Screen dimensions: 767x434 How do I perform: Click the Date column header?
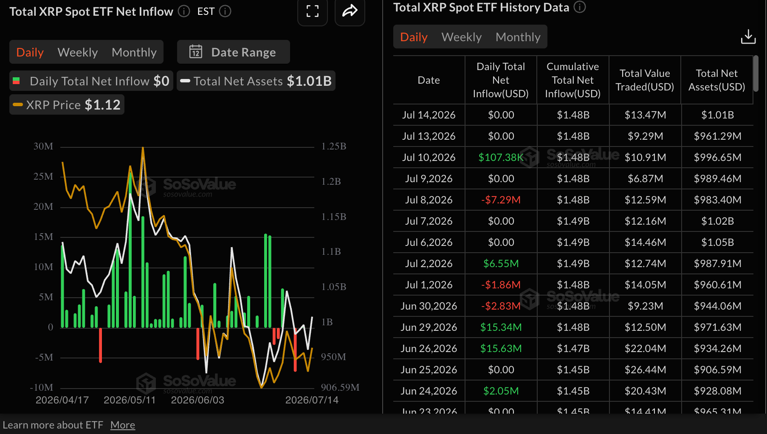[x=429, y=80]
